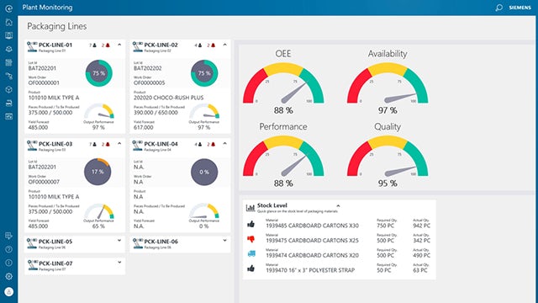The width and height of the screenshot is (538, 303).
Task: Click product 202020 CHOCO-RUSH PLUS
Action: [x=168, y=98]
